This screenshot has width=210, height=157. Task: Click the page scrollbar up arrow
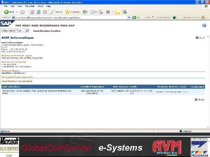pos(208,36)
